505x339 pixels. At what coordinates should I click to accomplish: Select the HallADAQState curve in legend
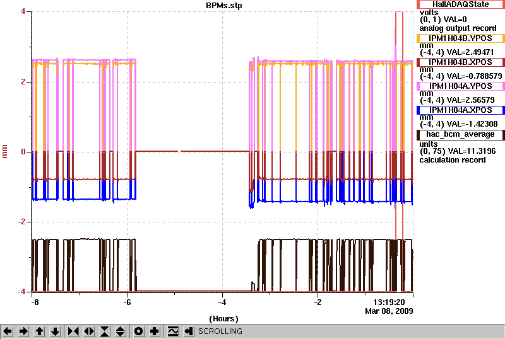point(461,4)
